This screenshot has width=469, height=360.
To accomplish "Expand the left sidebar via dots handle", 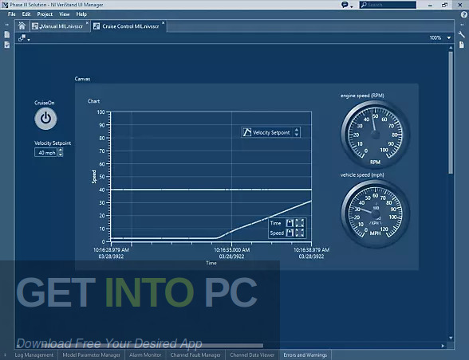I will pos(6,25).
